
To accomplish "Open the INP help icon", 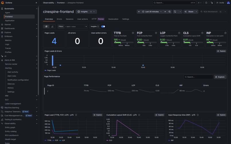I will coord(225,33).
